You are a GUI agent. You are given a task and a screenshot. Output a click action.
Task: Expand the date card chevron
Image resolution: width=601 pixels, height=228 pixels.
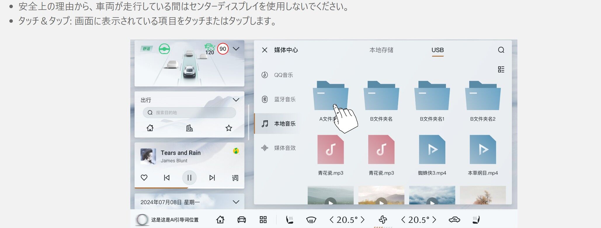236,202
